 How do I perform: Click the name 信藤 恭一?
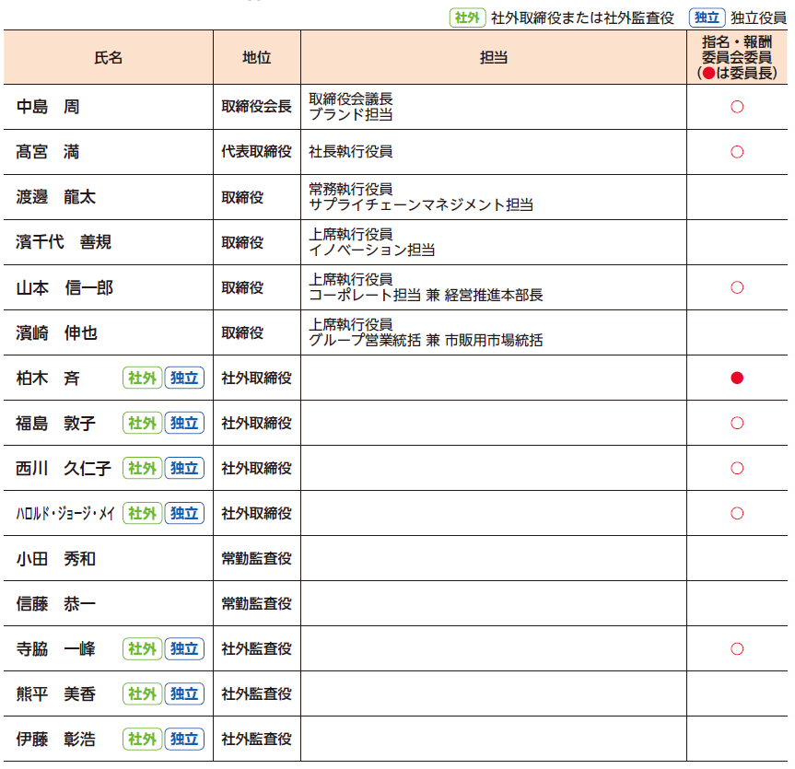(56, 604)
